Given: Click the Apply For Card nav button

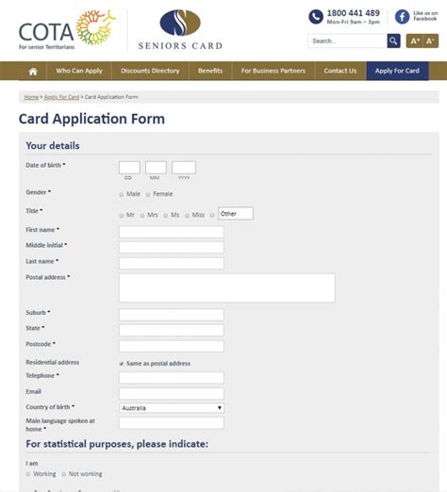Looking at the screenshot, I should click(397, 71).
